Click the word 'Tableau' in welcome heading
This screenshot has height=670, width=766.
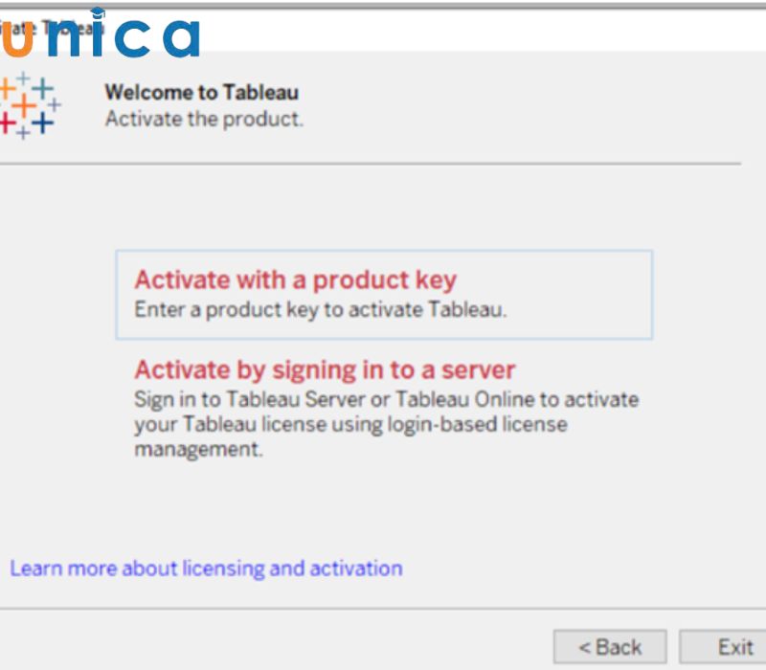260,93
